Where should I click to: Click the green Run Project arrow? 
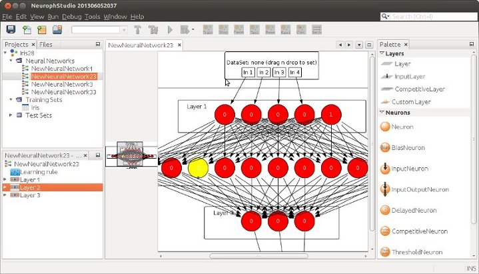click(x=170, y=29)
